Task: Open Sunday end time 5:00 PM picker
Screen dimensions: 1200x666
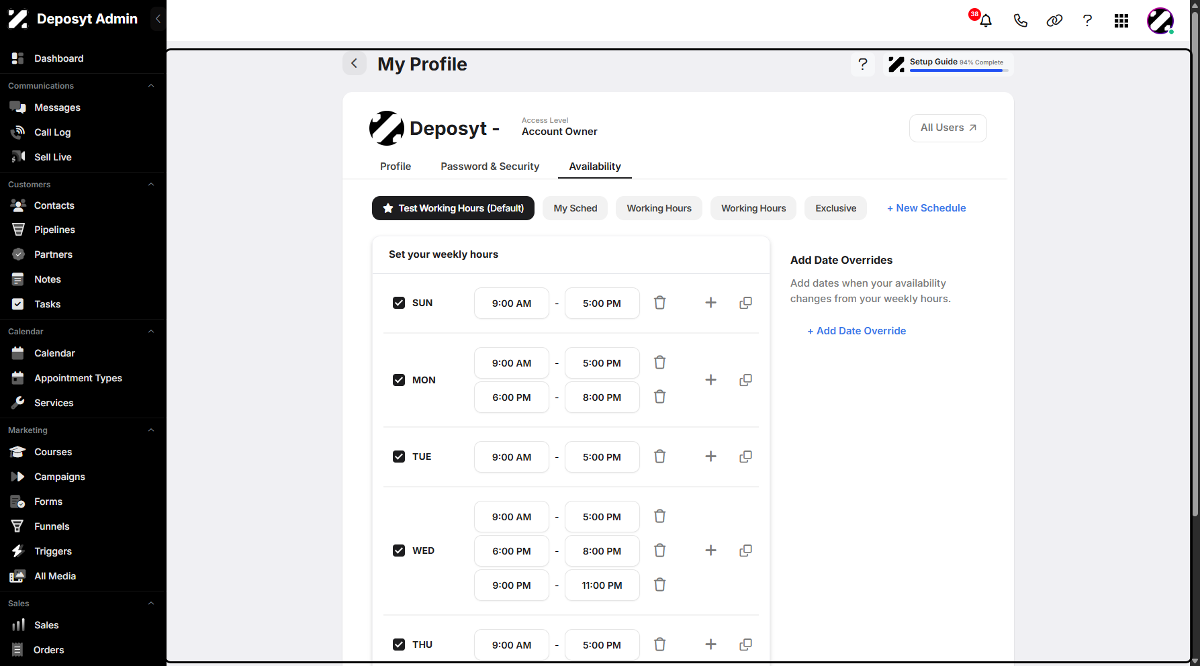Action: (x=602, y=303)
